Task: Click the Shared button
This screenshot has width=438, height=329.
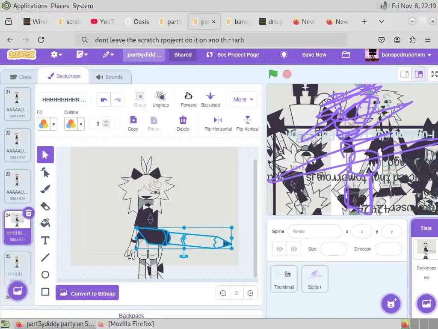Action: coord(183,55)
